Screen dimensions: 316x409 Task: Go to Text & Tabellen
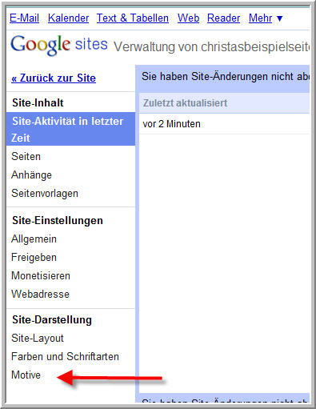[x=133, y=18]
